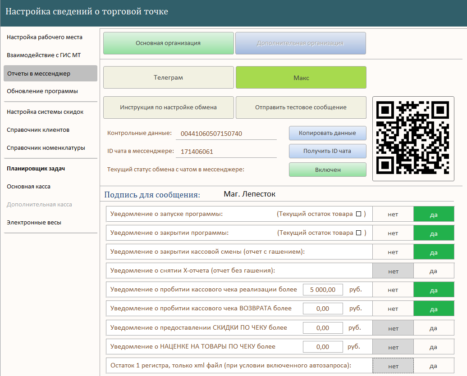
Task: Set закрытии кассовой смены notification to нет
Action: click(x=393, y=252)
